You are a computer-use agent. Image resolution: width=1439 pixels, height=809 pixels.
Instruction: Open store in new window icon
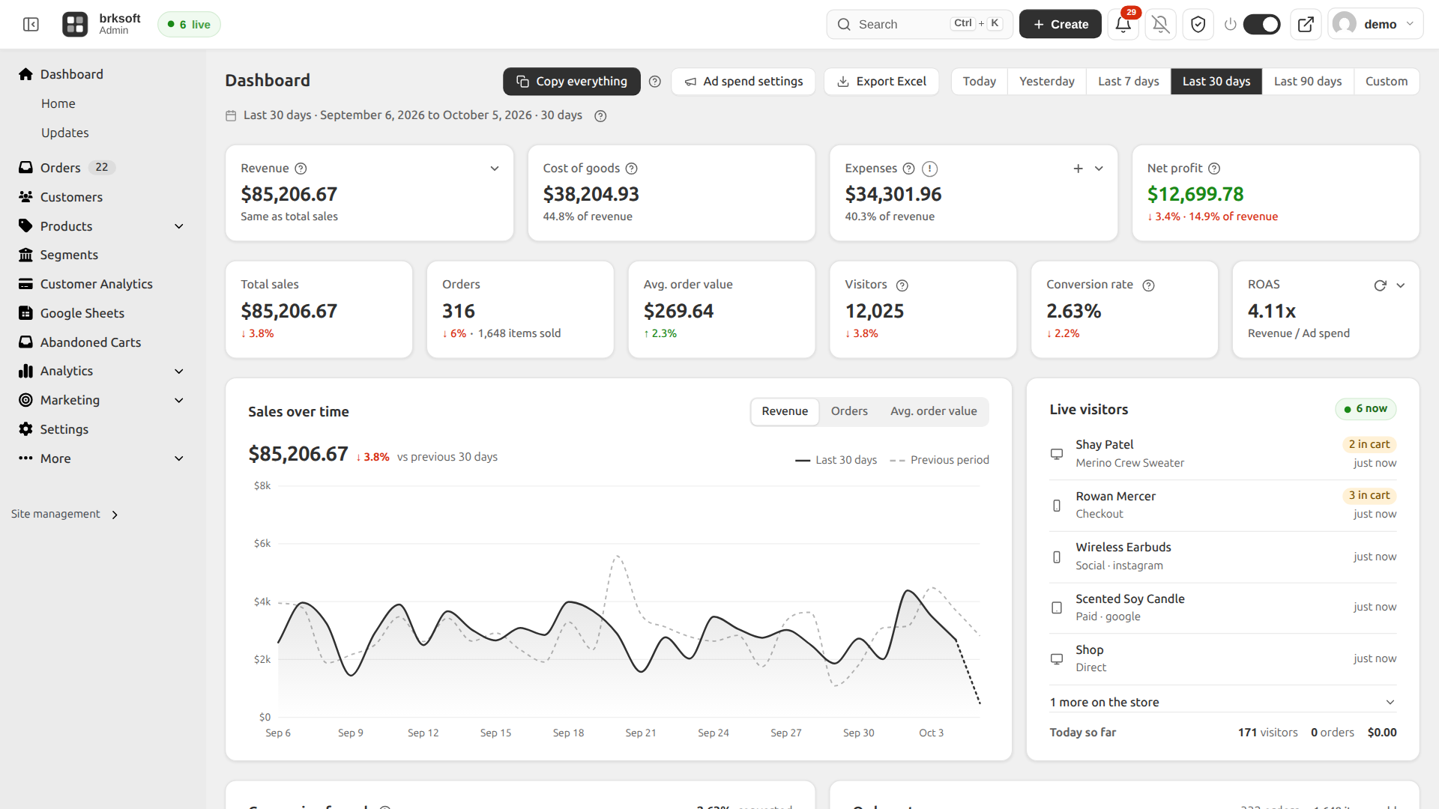coord(1306,25)
